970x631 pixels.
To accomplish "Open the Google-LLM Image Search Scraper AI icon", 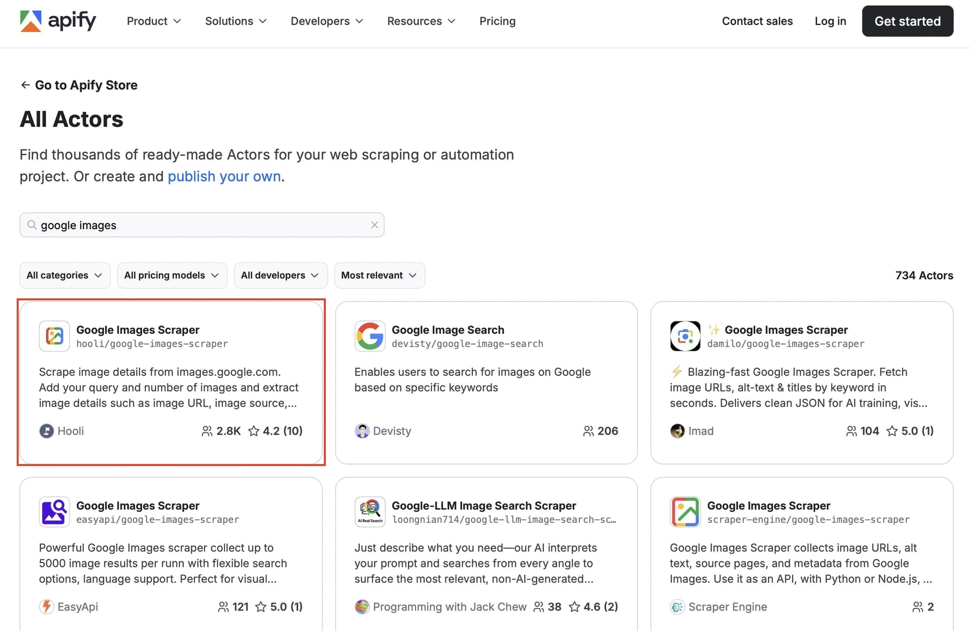I will (x=369, y=512).
